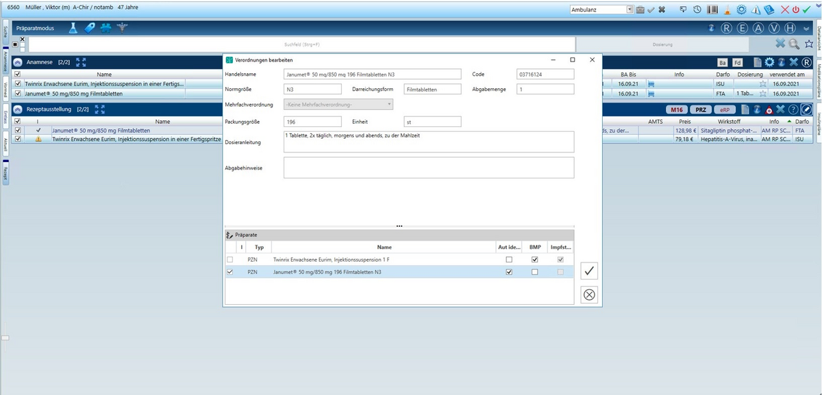Click the blue tag icon in Präparatmodus bar
Screen dimensions: 822x395
pos(90,28)
